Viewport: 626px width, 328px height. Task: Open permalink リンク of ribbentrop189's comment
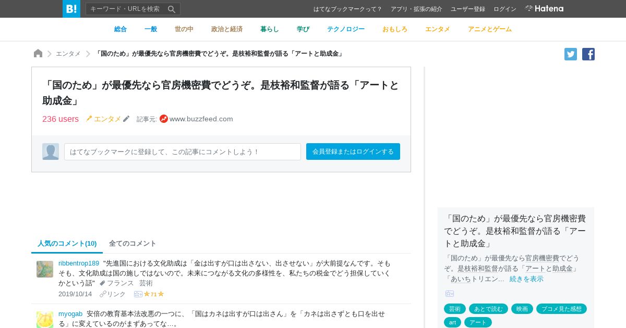pos(113,294)
